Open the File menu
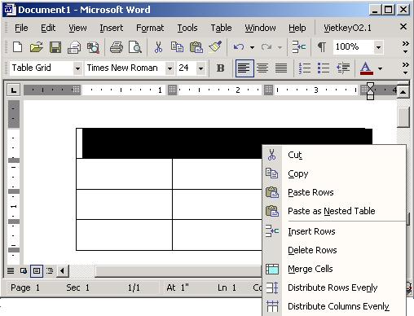 (x=21, y=28)
